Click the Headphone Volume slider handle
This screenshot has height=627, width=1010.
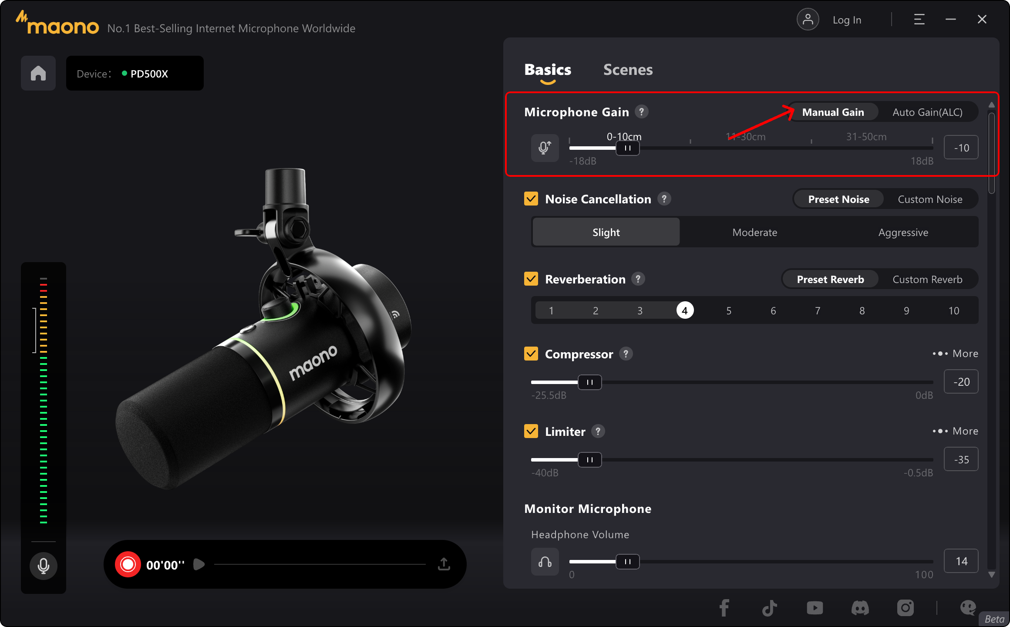[627, 562]
